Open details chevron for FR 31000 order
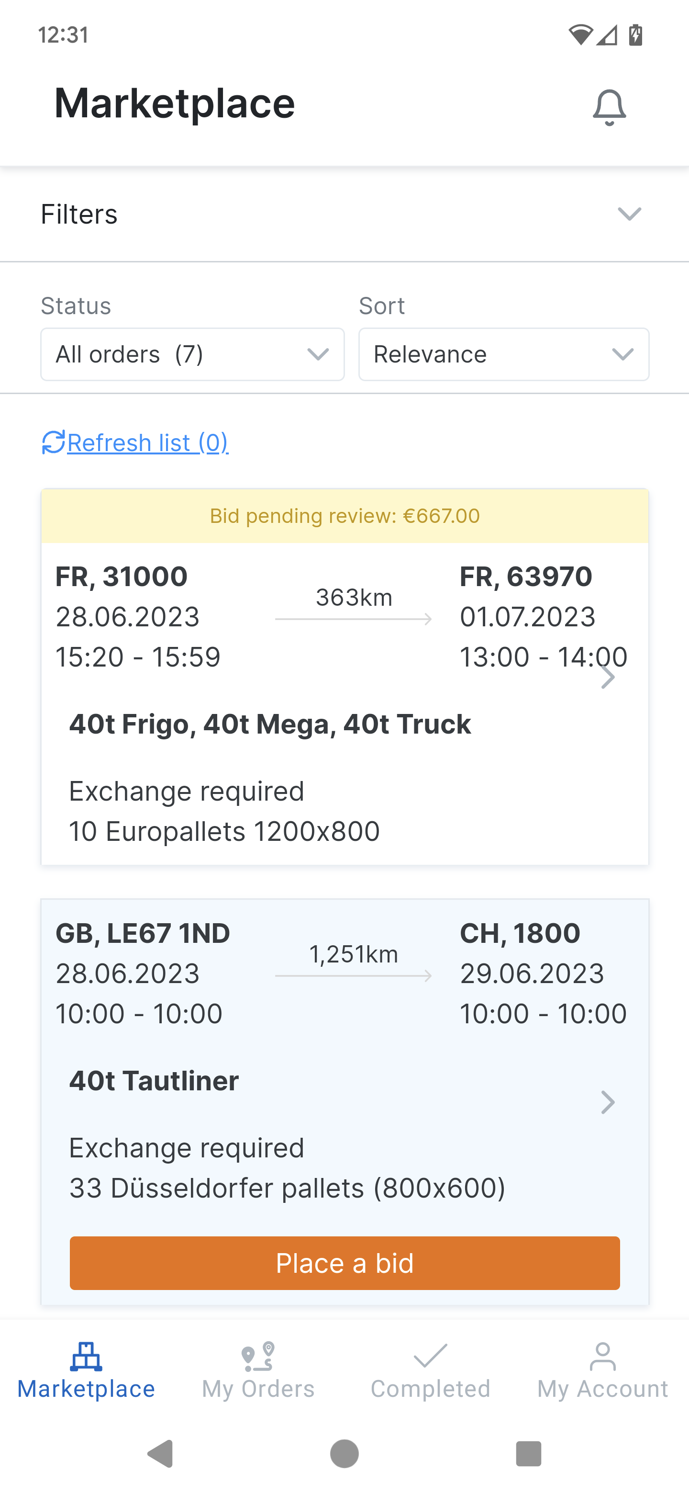 click(x=607, y=677)
